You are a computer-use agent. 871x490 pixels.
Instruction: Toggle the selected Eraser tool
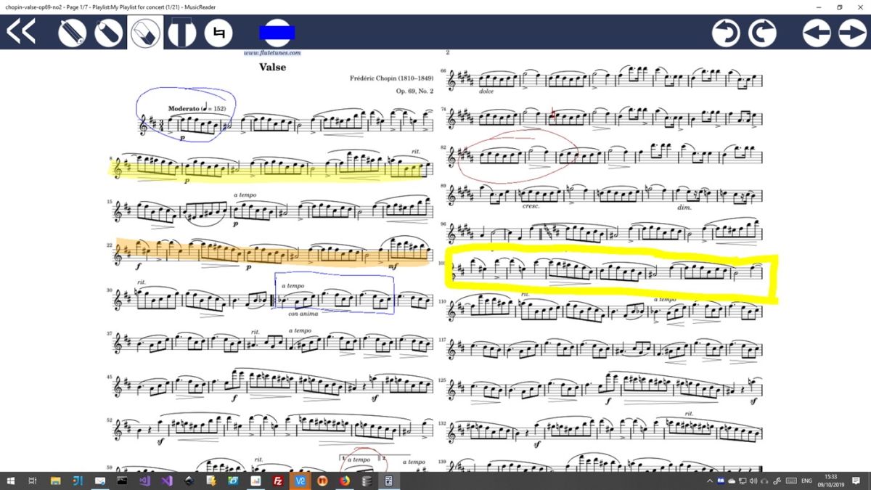(x=146, y=33)
